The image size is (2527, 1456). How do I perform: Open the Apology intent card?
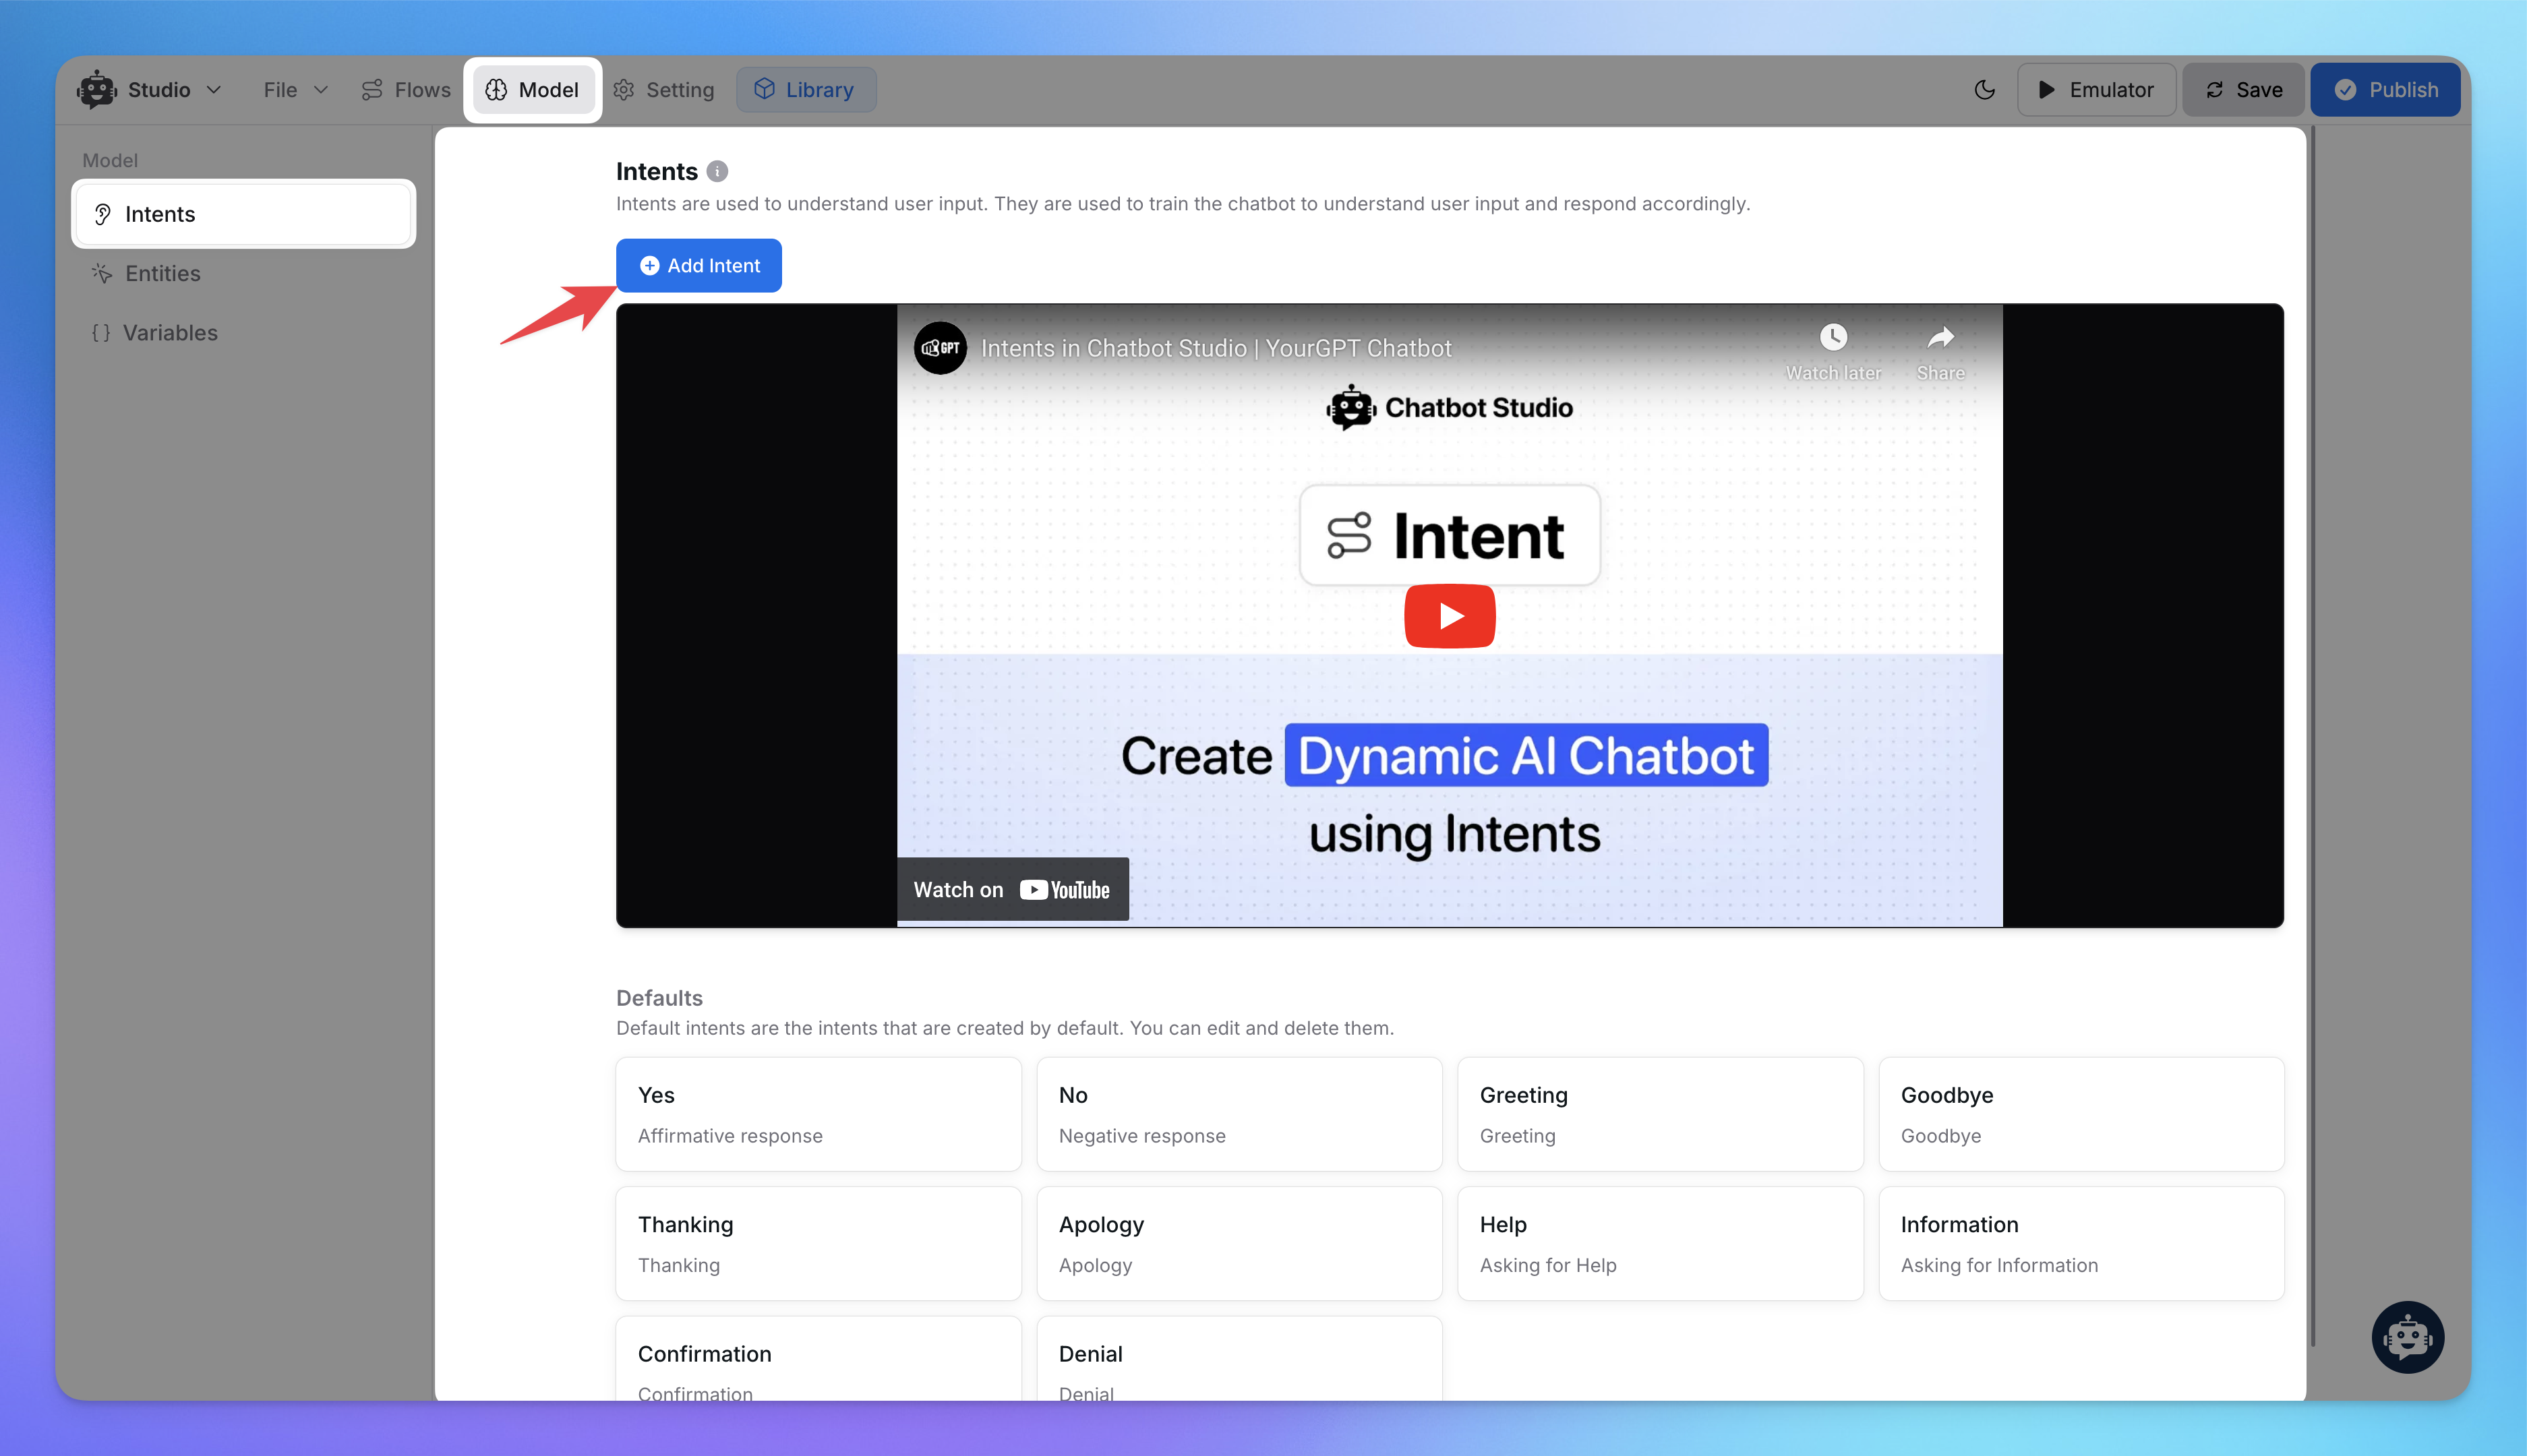point(1239,1243)
